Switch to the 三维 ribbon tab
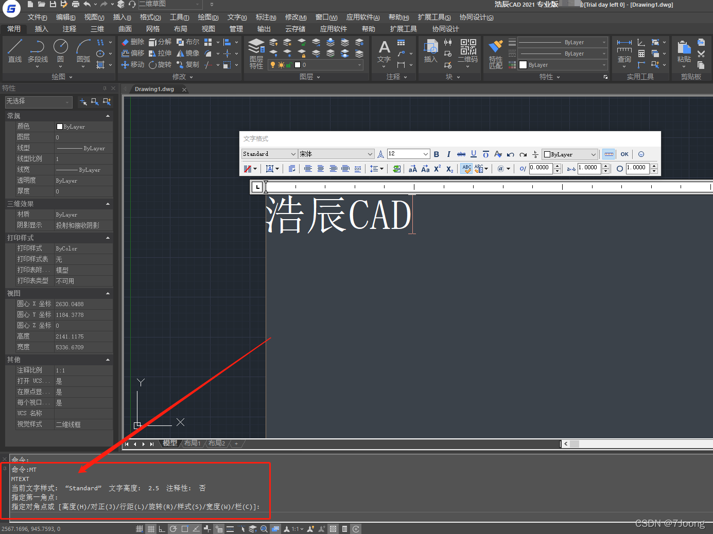Screen dimensions: 713x534 pyautogui.click(x=97, y=29)
